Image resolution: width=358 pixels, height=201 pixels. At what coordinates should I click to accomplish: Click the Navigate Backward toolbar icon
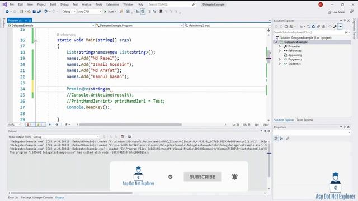7,12
